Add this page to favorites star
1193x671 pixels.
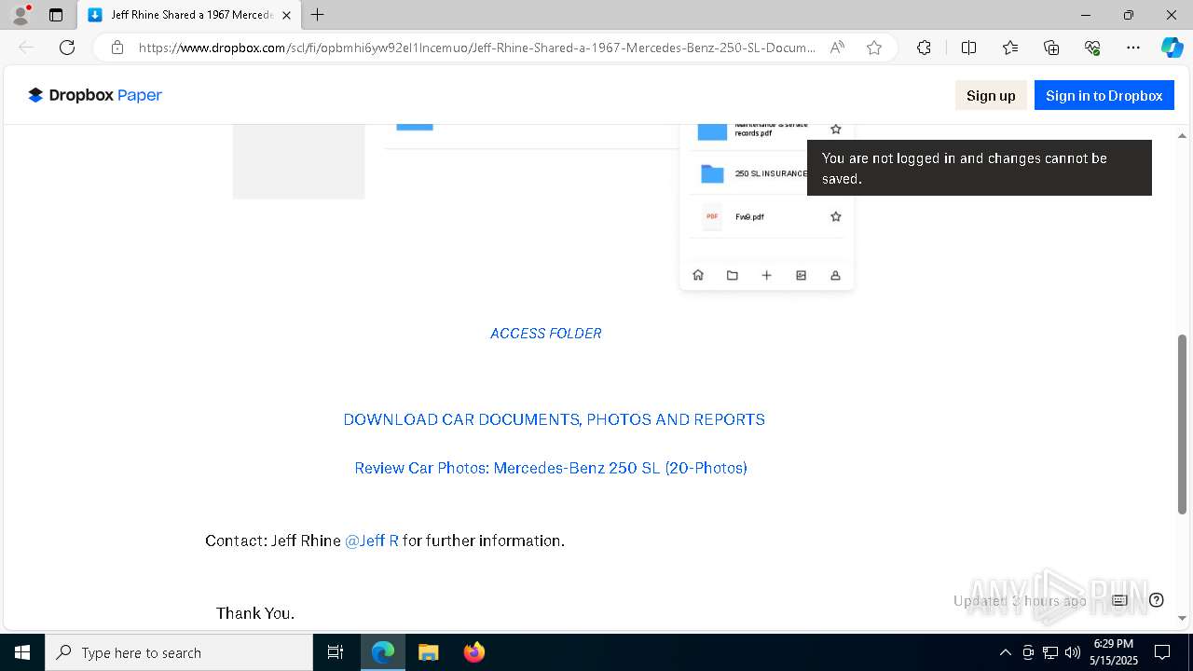[874, 48]
